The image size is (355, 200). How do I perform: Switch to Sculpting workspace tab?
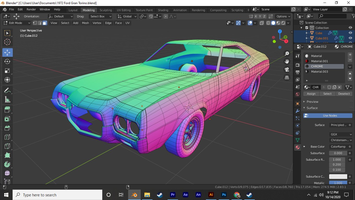click(x=106, y=10)
